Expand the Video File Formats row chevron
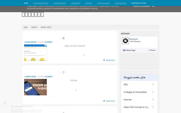The height and width of the screenshot is (113, 181). (153, 107)
